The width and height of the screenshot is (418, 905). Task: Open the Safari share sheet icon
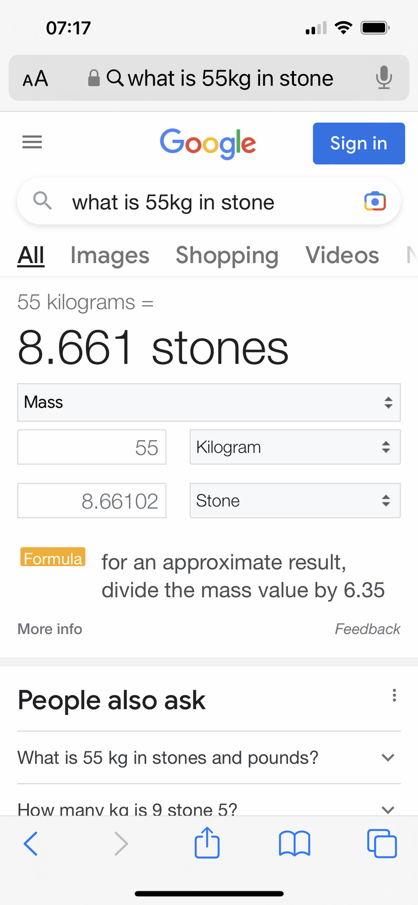(x=207, y=843)
